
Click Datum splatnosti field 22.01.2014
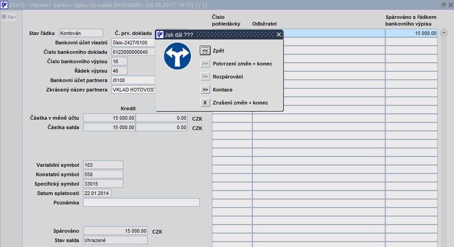(97, 193)
